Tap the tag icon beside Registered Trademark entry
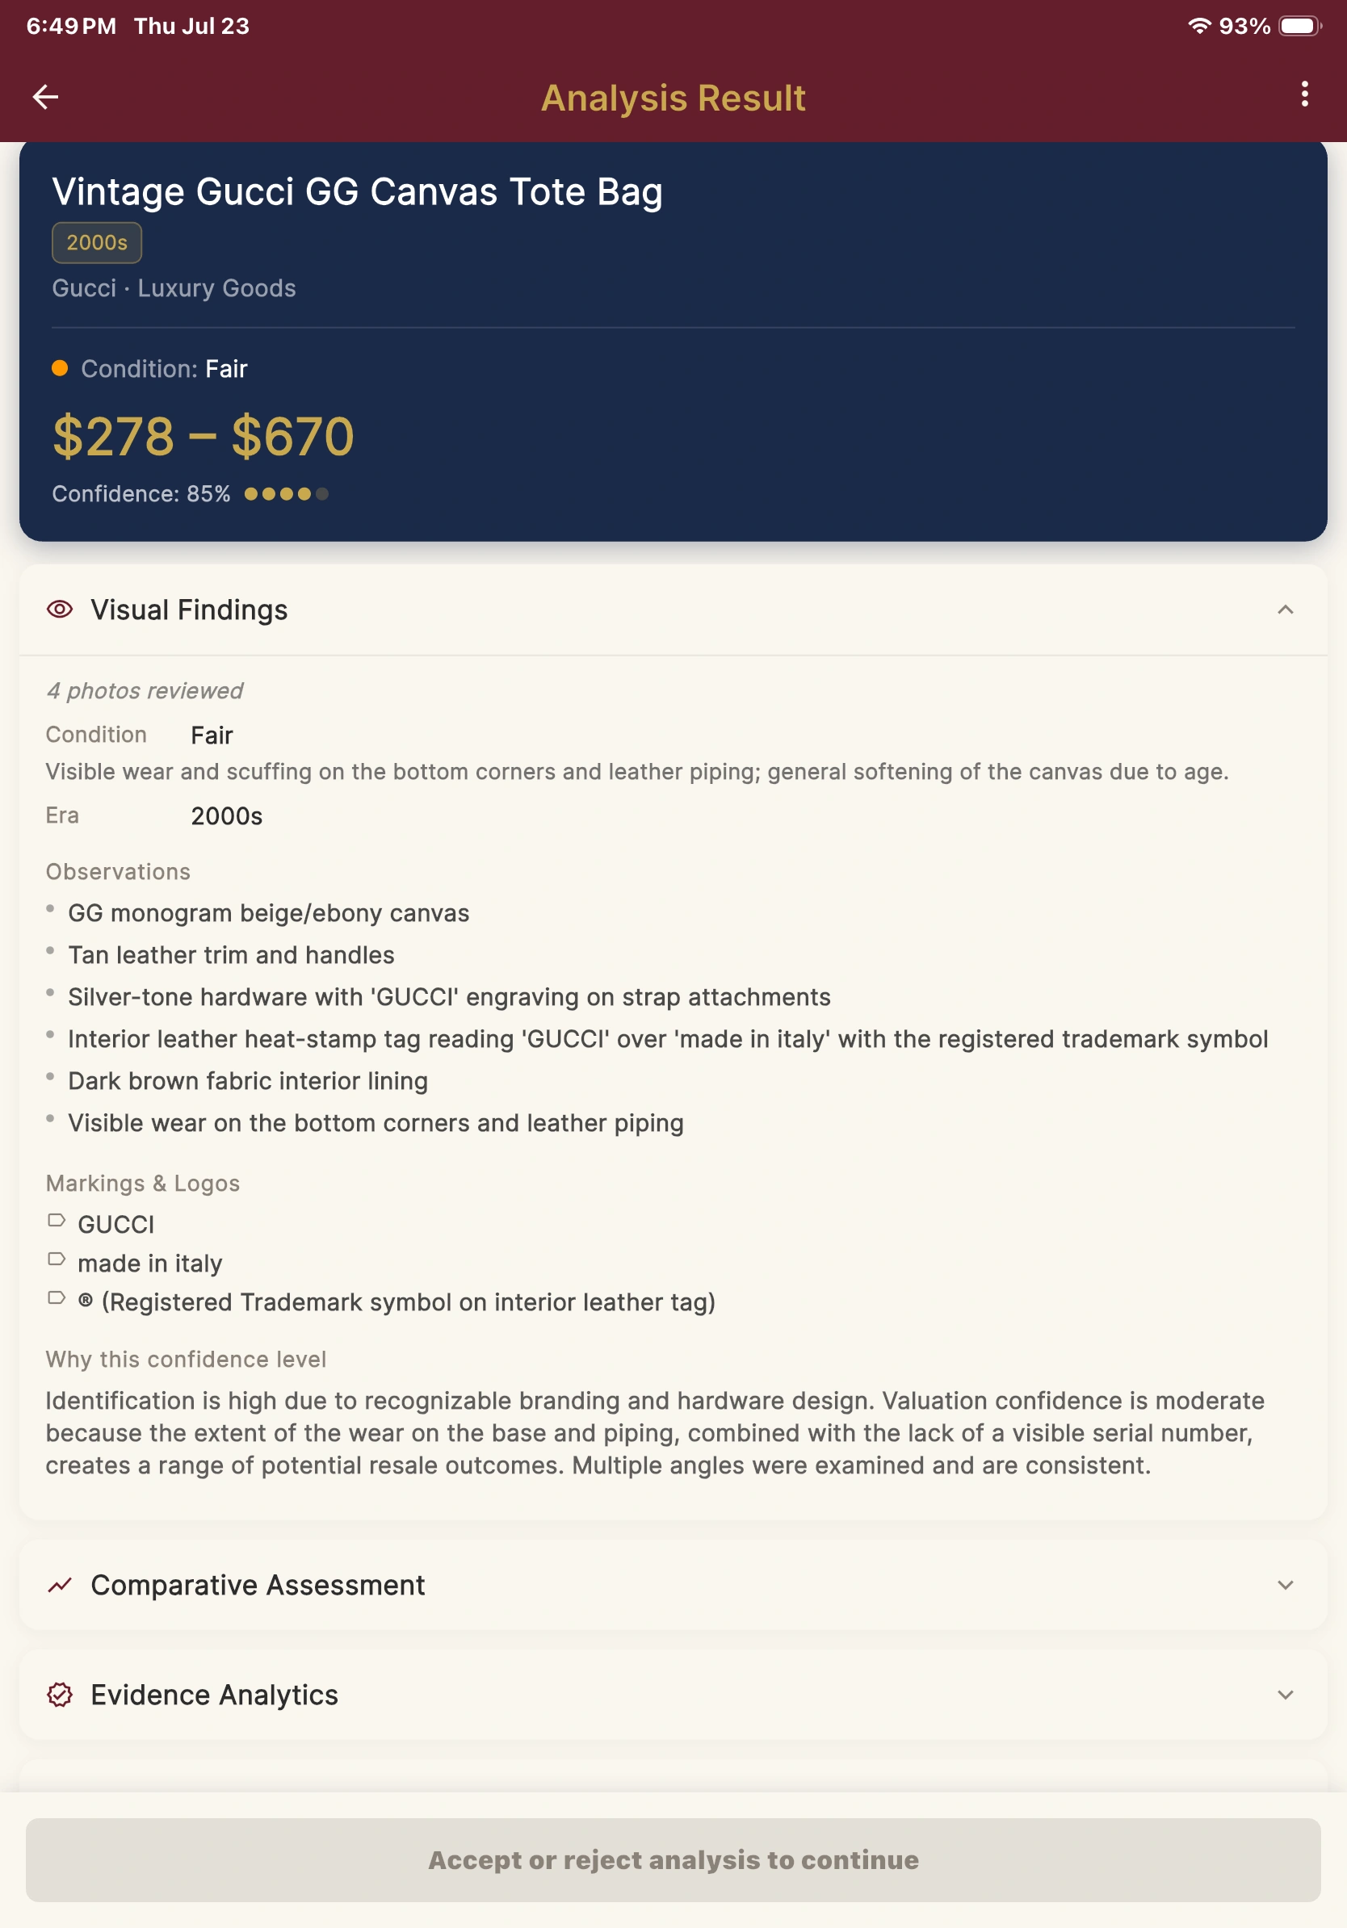 [57, 1297]
